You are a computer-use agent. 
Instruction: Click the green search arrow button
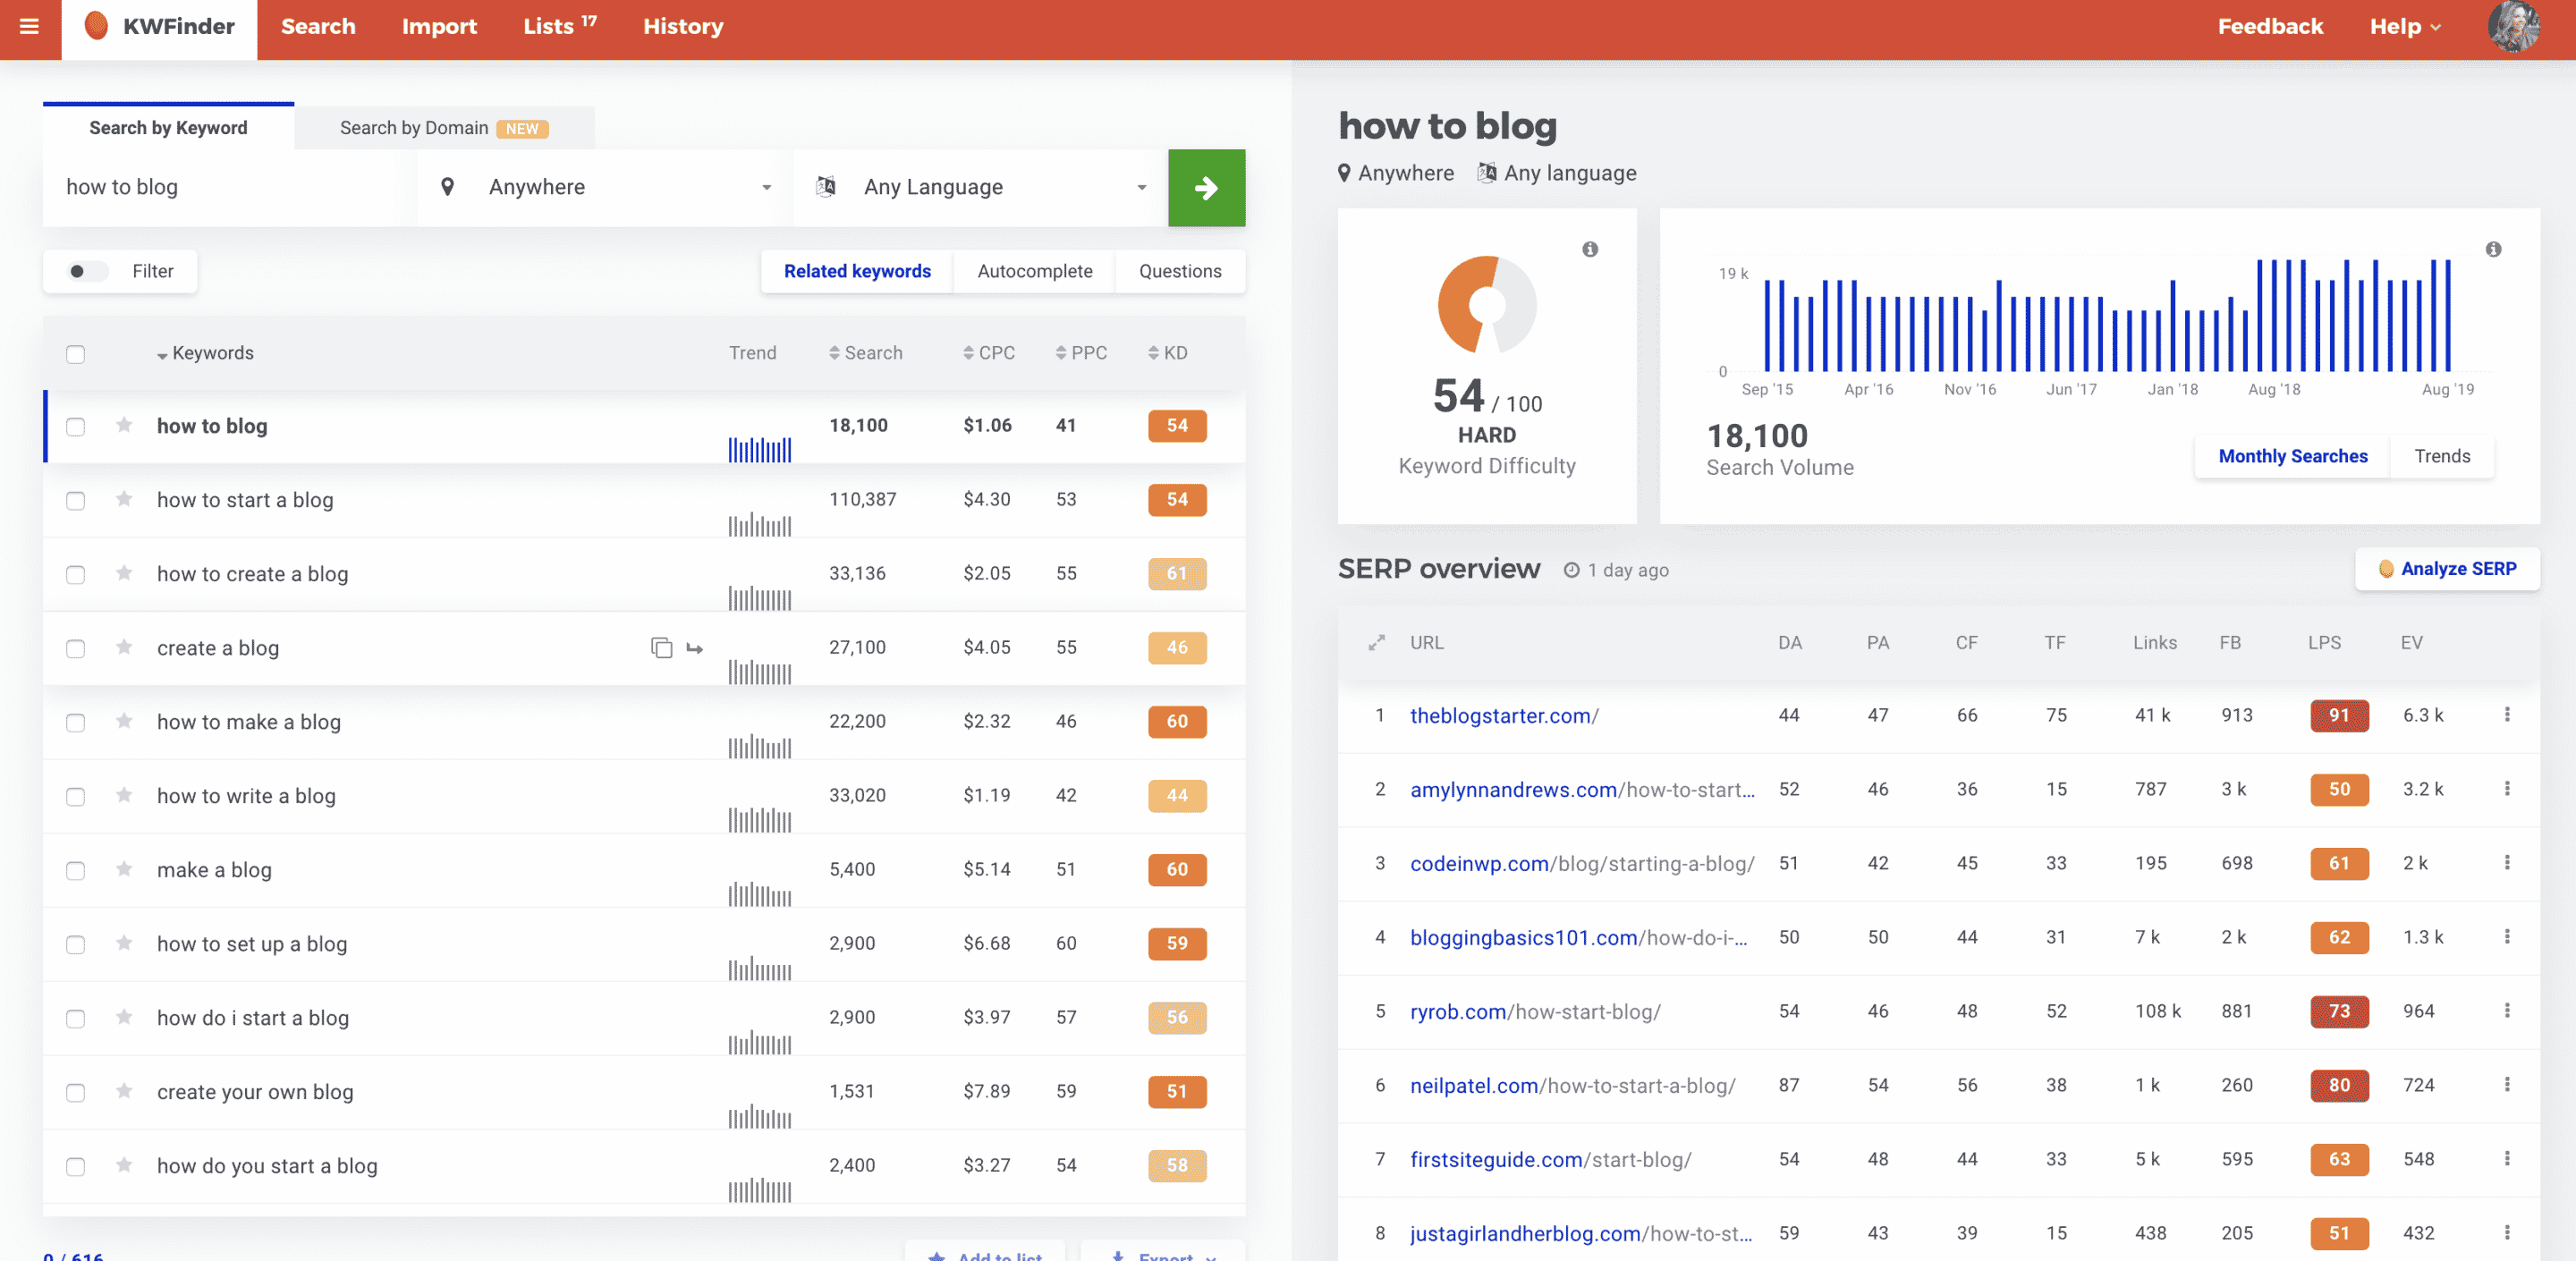(x=1206, y=188)
